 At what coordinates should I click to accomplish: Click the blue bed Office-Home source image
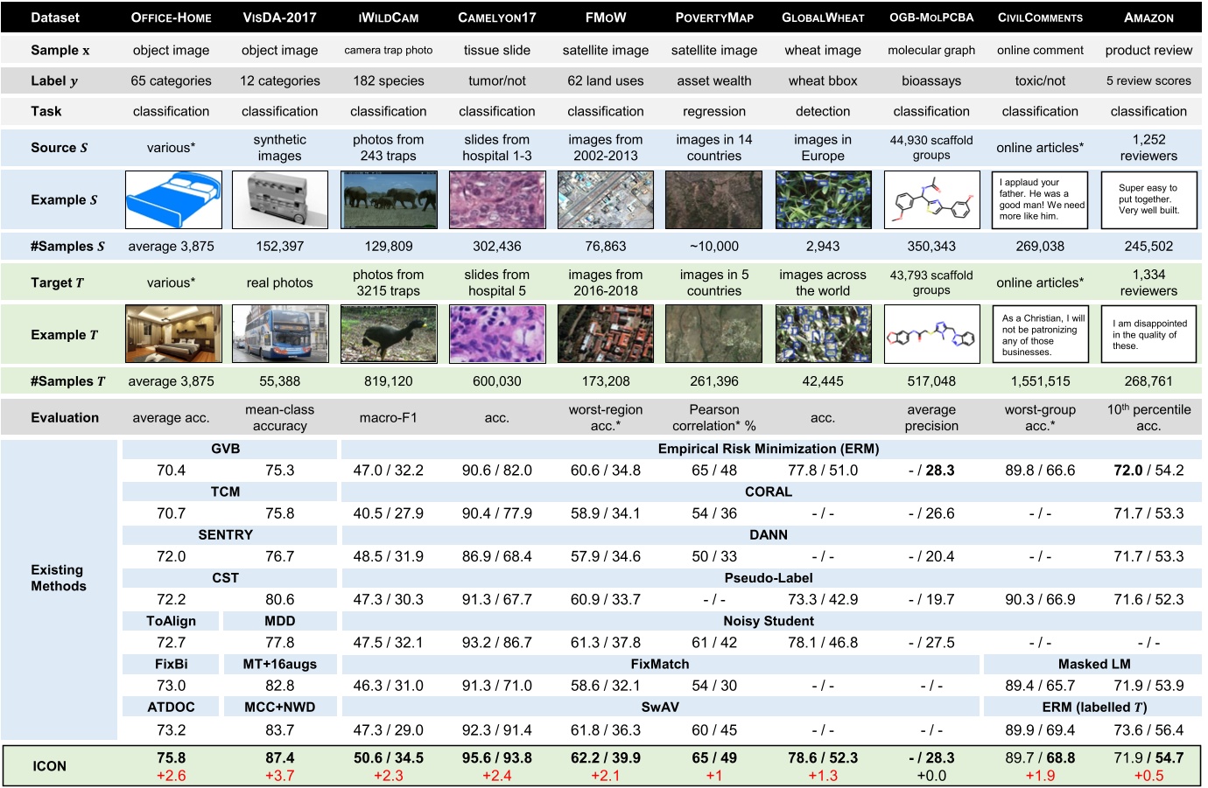(173, 200)
